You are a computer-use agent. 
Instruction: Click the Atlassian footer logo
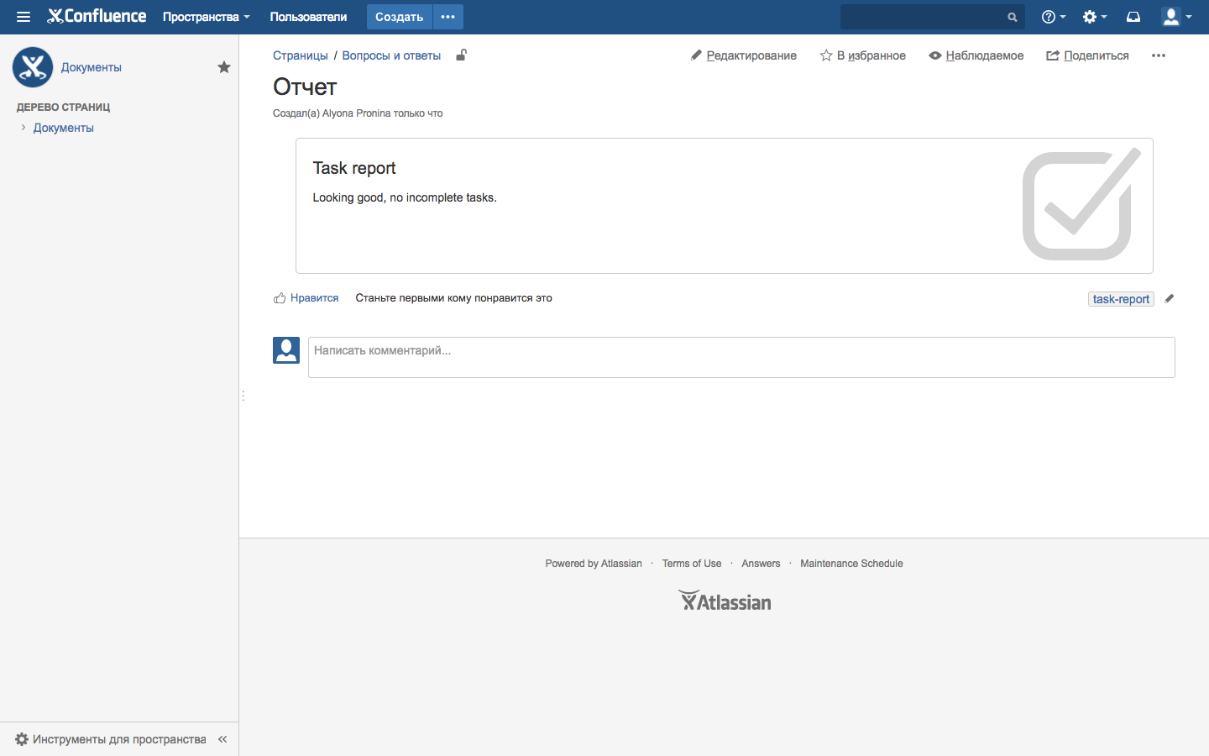[x=725, y=601]
